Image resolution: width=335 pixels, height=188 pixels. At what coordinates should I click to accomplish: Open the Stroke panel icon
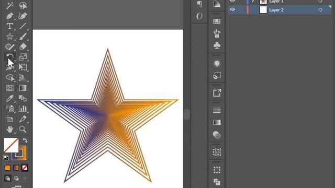pos(217,110)
